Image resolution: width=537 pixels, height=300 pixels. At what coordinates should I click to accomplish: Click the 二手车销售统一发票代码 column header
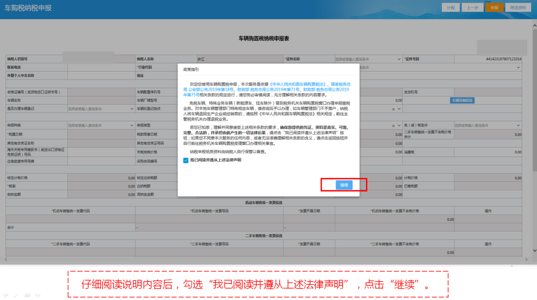pos(71,244)
